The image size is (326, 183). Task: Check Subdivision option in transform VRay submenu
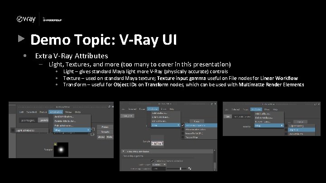tap(287, 126)
